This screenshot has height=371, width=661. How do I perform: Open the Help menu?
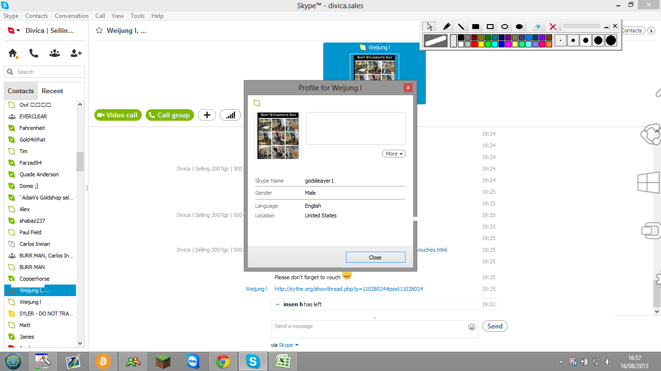pyautogui.click(x=157, y=16)
